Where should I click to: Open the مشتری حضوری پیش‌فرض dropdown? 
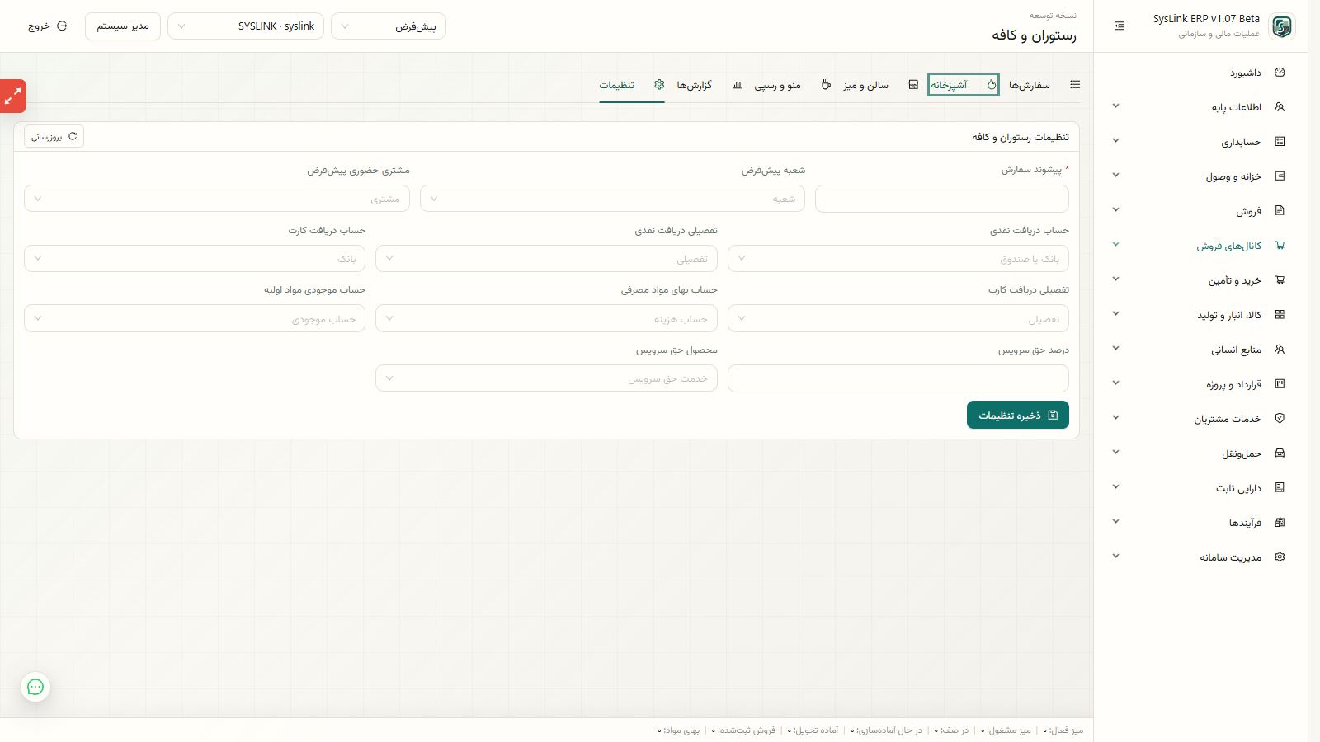pyautogui.click(x=217, y=199)
